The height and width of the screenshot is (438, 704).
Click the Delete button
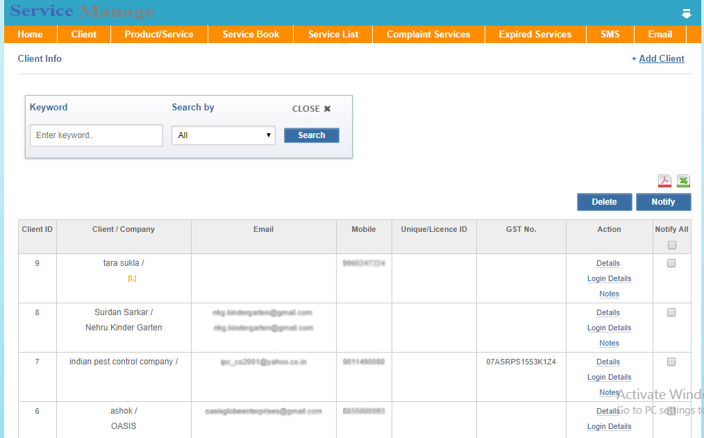(x=604, y=202)
